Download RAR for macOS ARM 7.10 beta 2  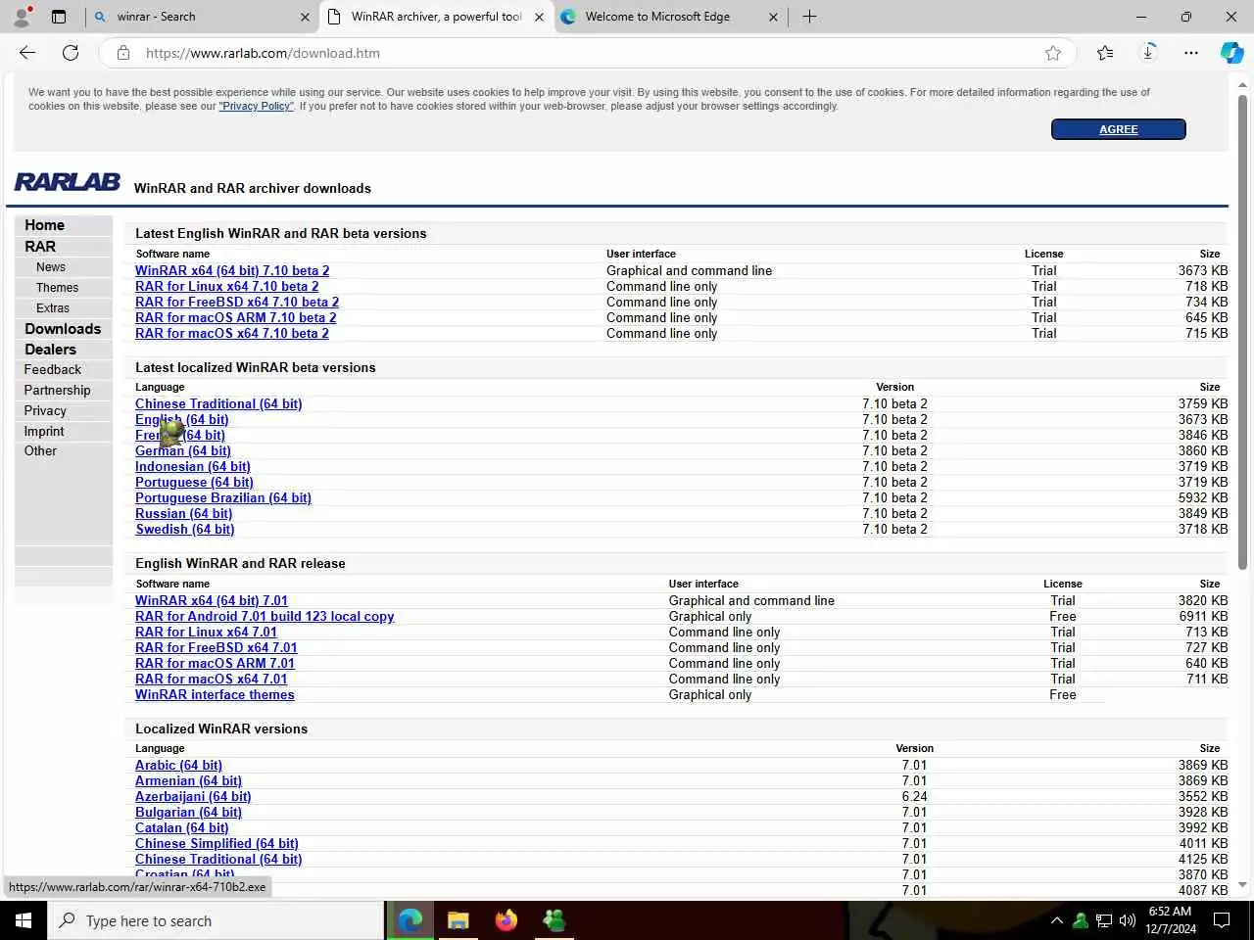click(235, 317)
